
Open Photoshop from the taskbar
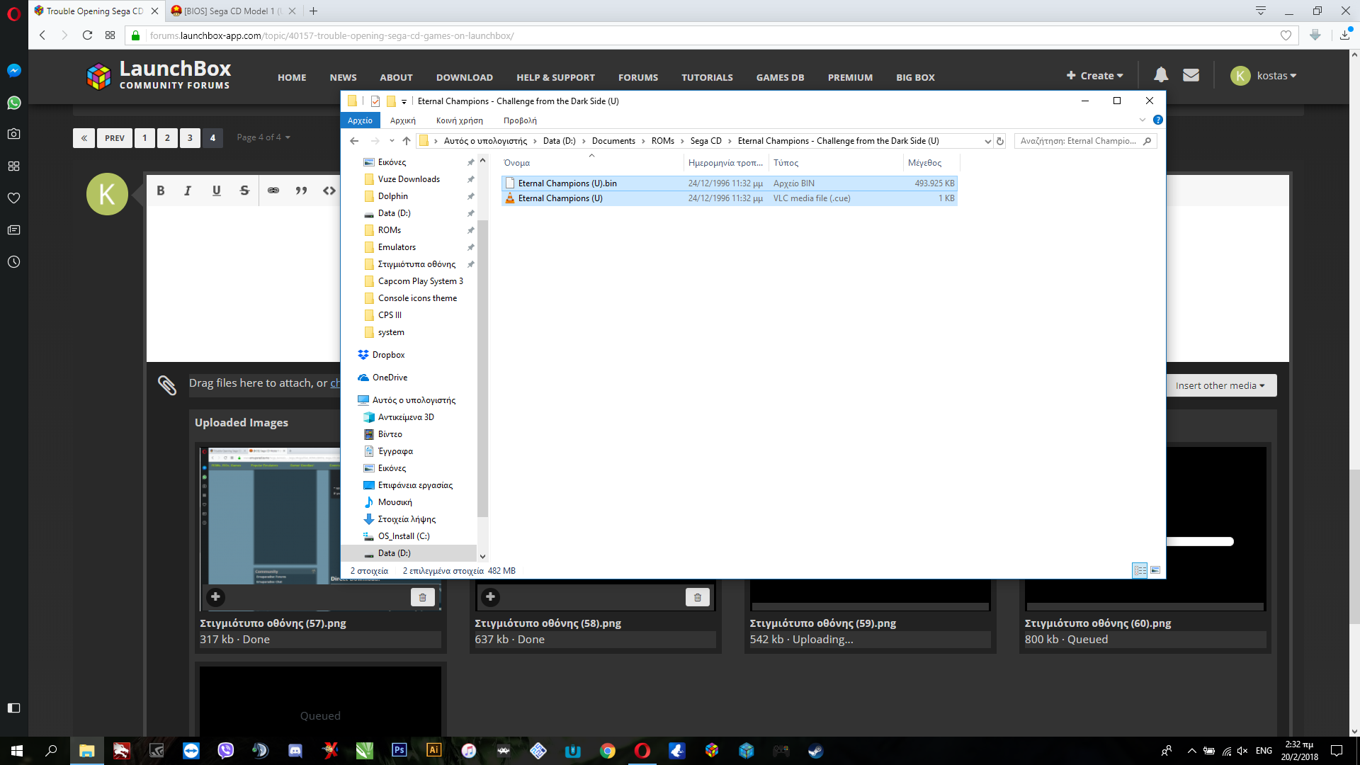pos(399,751)
